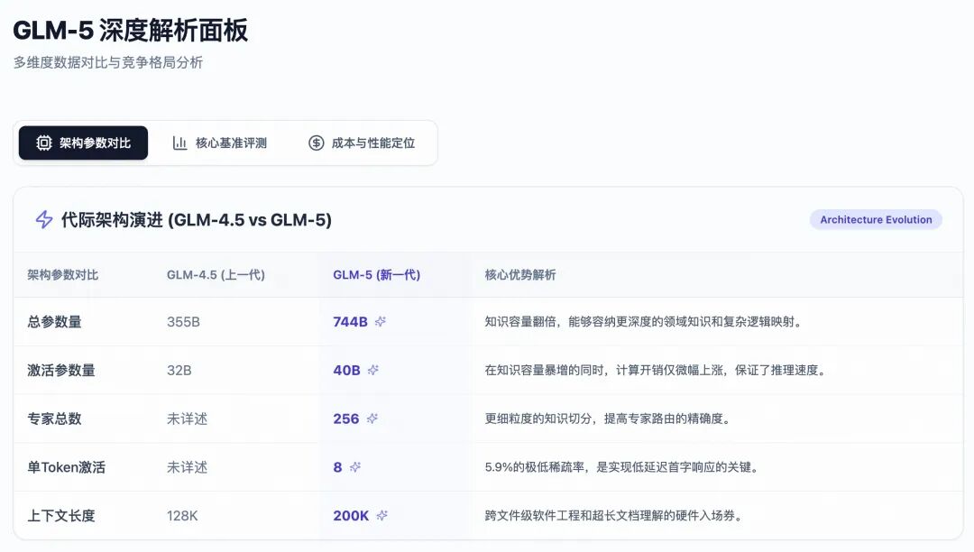Click the GLM-5 深度解析面板 title
974x552 pixels.
click(131, 31)
